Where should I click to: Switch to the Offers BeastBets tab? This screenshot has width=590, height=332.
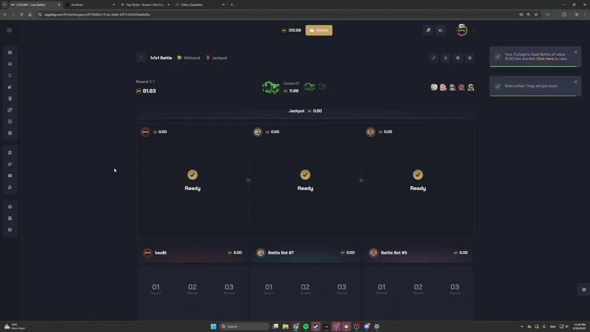(201, 5)
